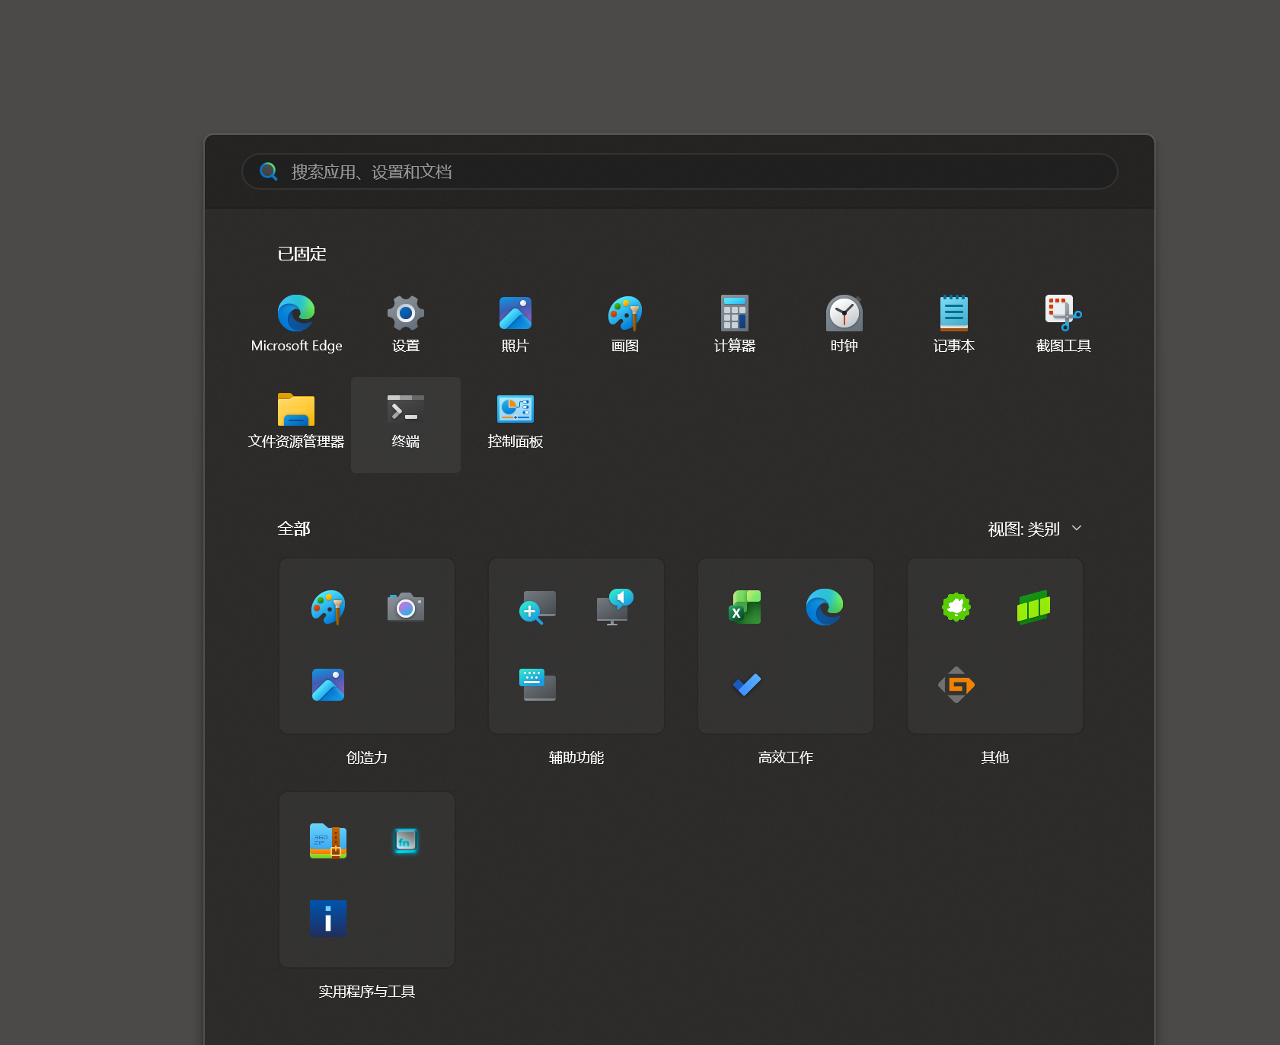Image resolution: width=1280 pixels, height=1045 pixels.
Task: Open the pinned 画图 app
Action: [625, 324]
